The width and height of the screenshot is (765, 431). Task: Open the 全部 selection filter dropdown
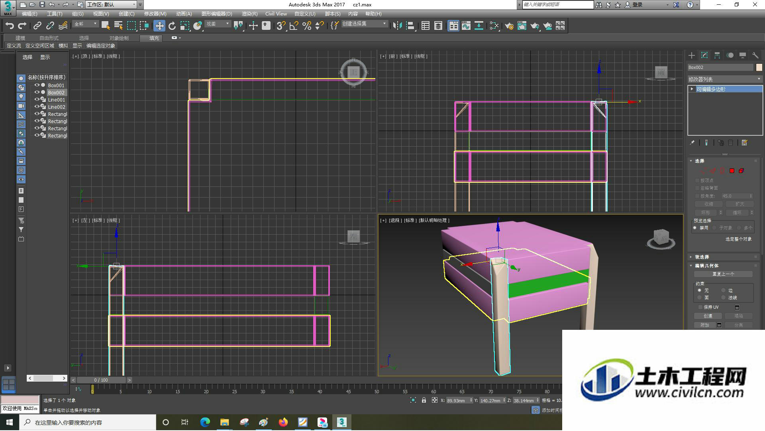point(85,24)
